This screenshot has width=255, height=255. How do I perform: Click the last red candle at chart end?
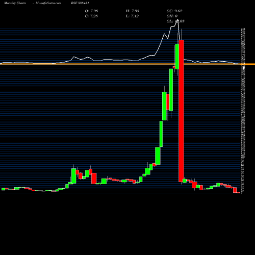[238, 193]
